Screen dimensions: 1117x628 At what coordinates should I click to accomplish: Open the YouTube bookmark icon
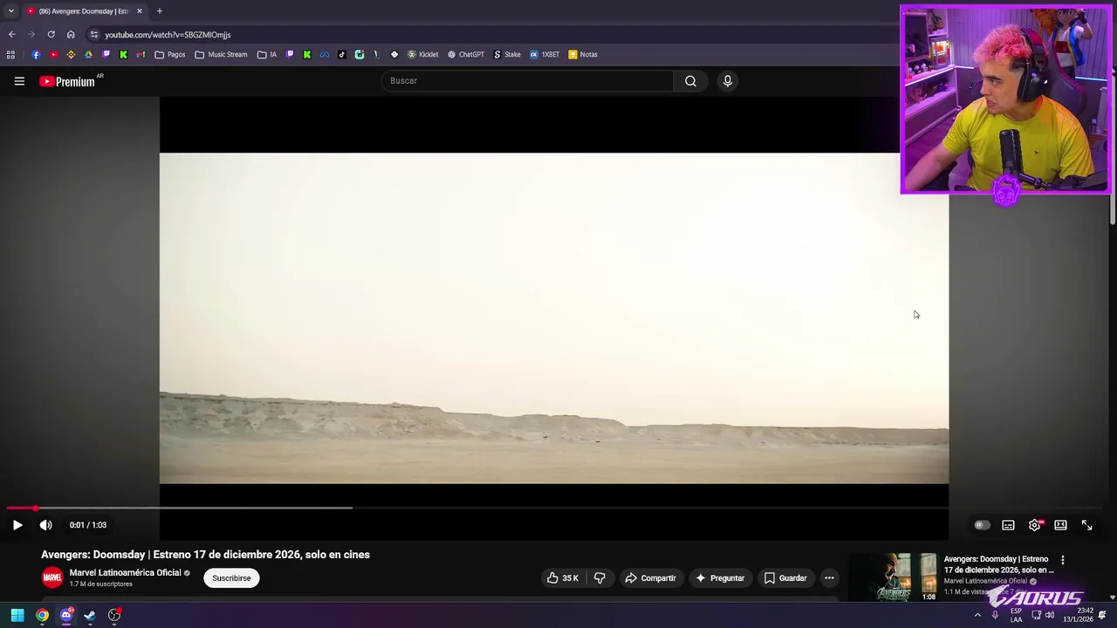coord(53,54)
